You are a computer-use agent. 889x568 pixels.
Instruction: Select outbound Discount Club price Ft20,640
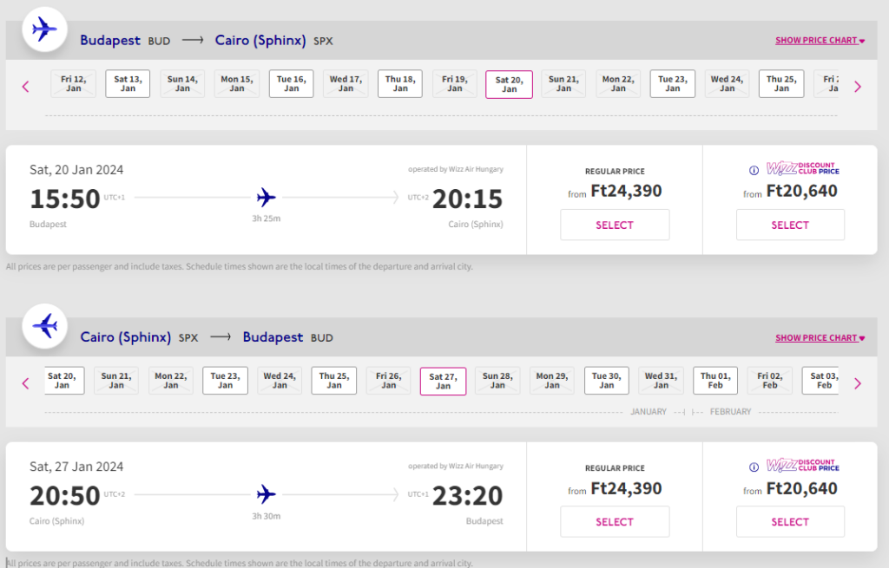point(790,225)
